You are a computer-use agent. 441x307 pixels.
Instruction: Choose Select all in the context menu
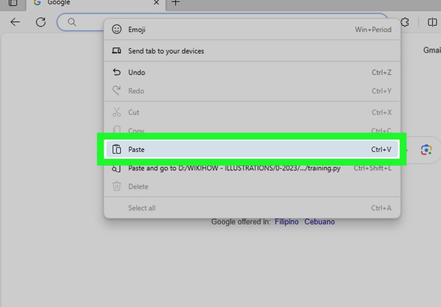coord(252,208)
